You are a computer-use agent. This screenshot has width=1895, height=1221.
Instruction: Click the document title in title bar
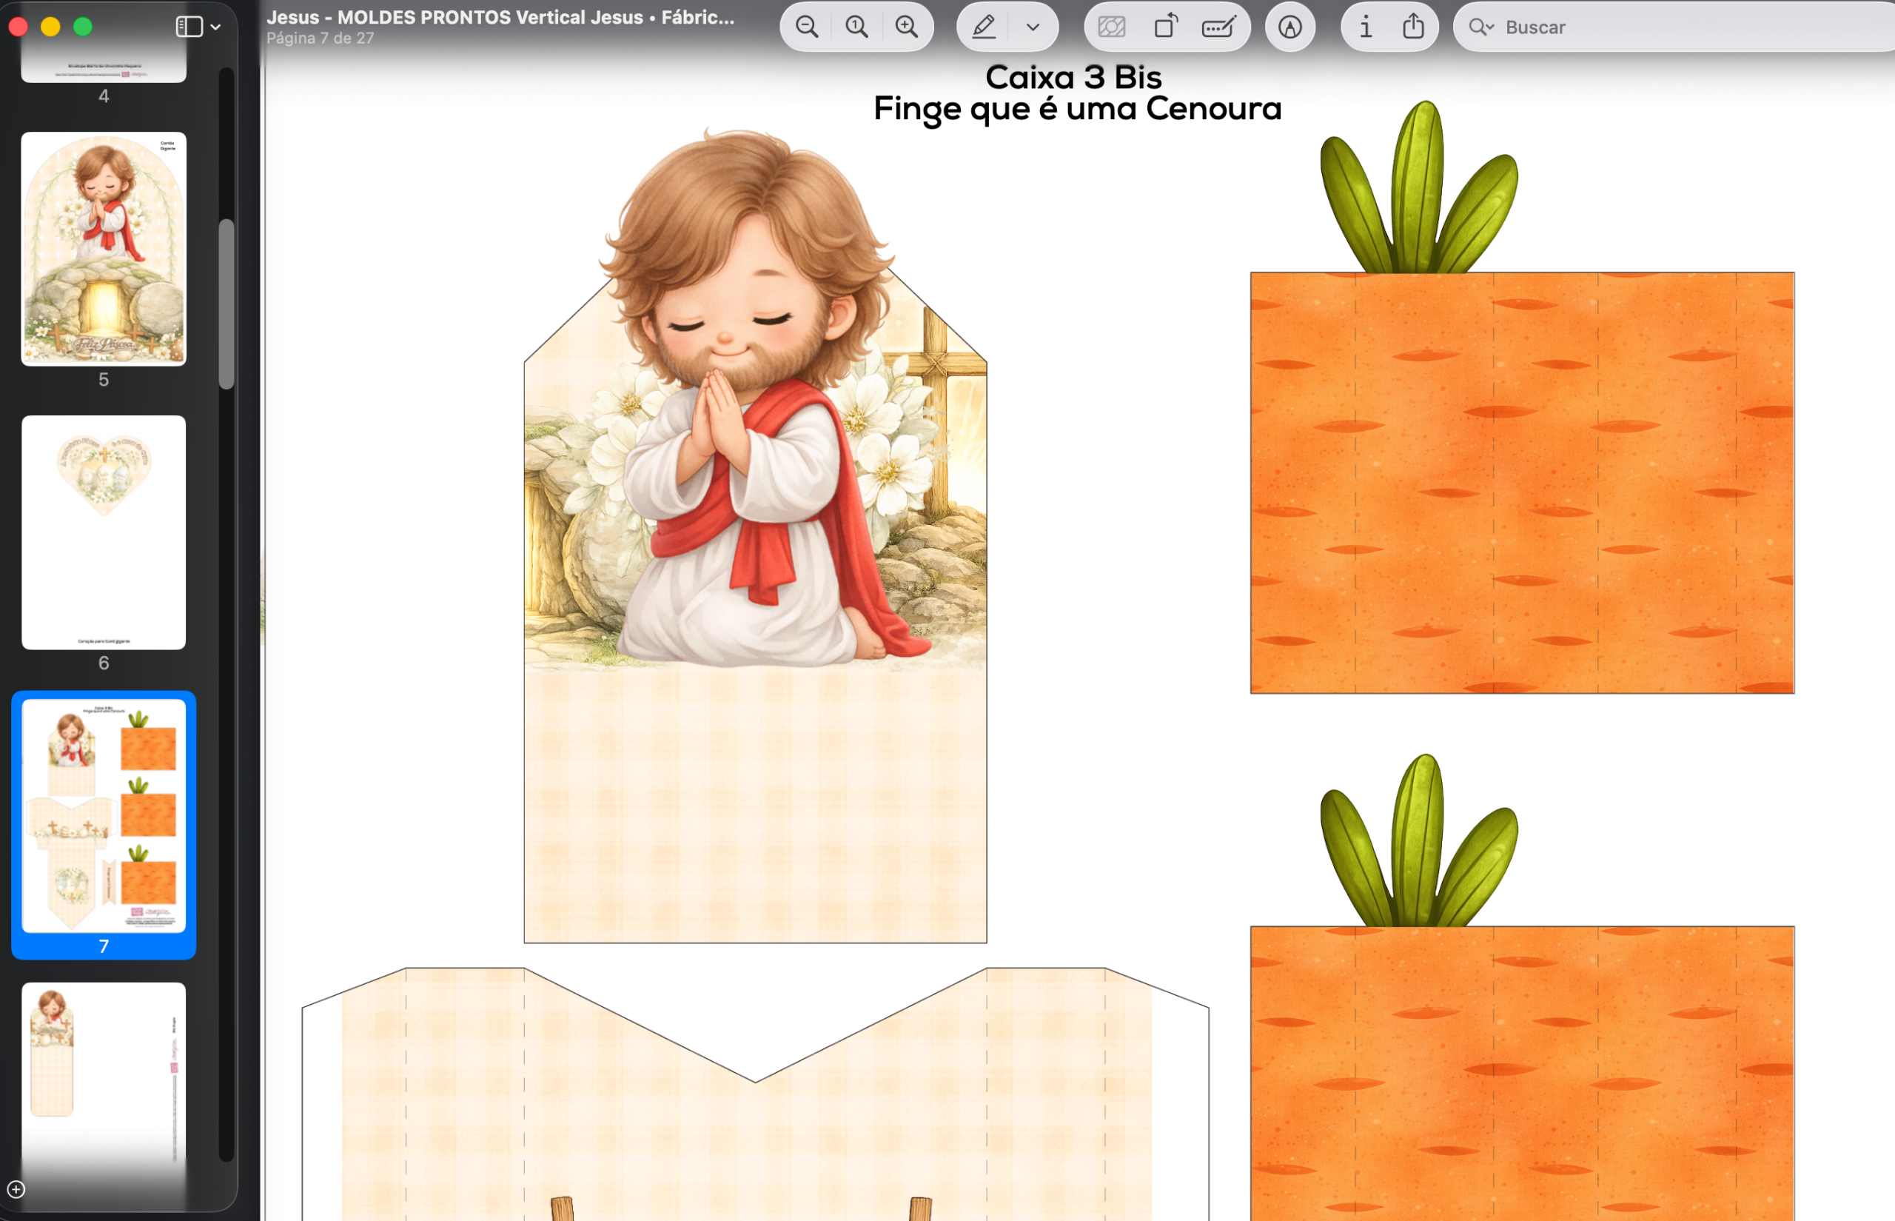(x=500, y=18)
